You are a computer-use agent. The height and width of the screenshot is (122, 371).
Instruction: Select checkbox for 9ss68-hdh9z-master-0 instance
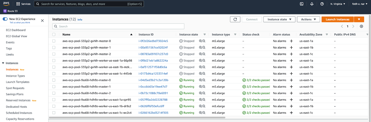click(x=54, y=80)
